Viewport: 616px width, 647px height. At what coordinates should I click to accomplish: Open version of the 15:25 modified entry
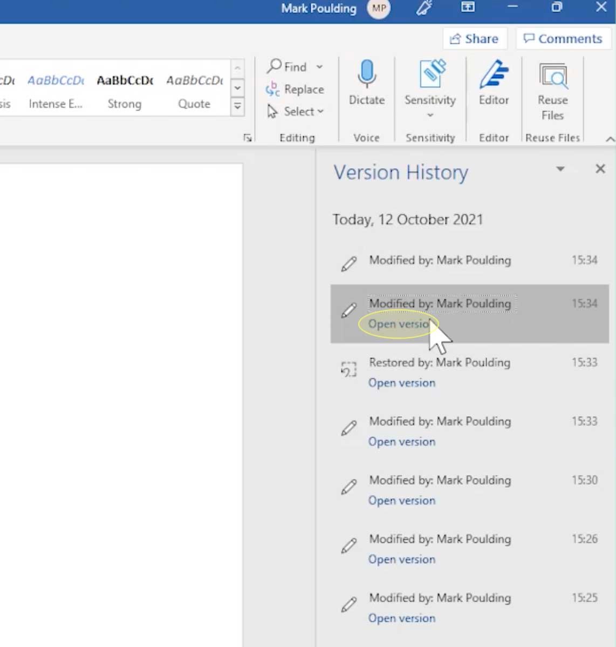tap(401, 618)
